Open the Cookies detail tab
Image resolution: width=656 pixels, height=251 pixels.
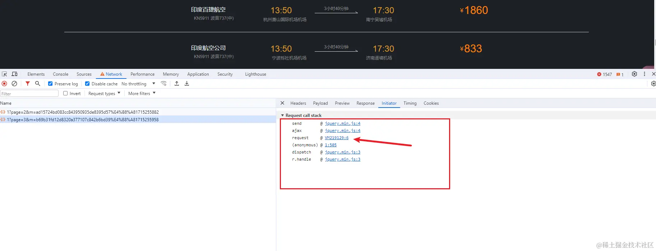[431, 103]
